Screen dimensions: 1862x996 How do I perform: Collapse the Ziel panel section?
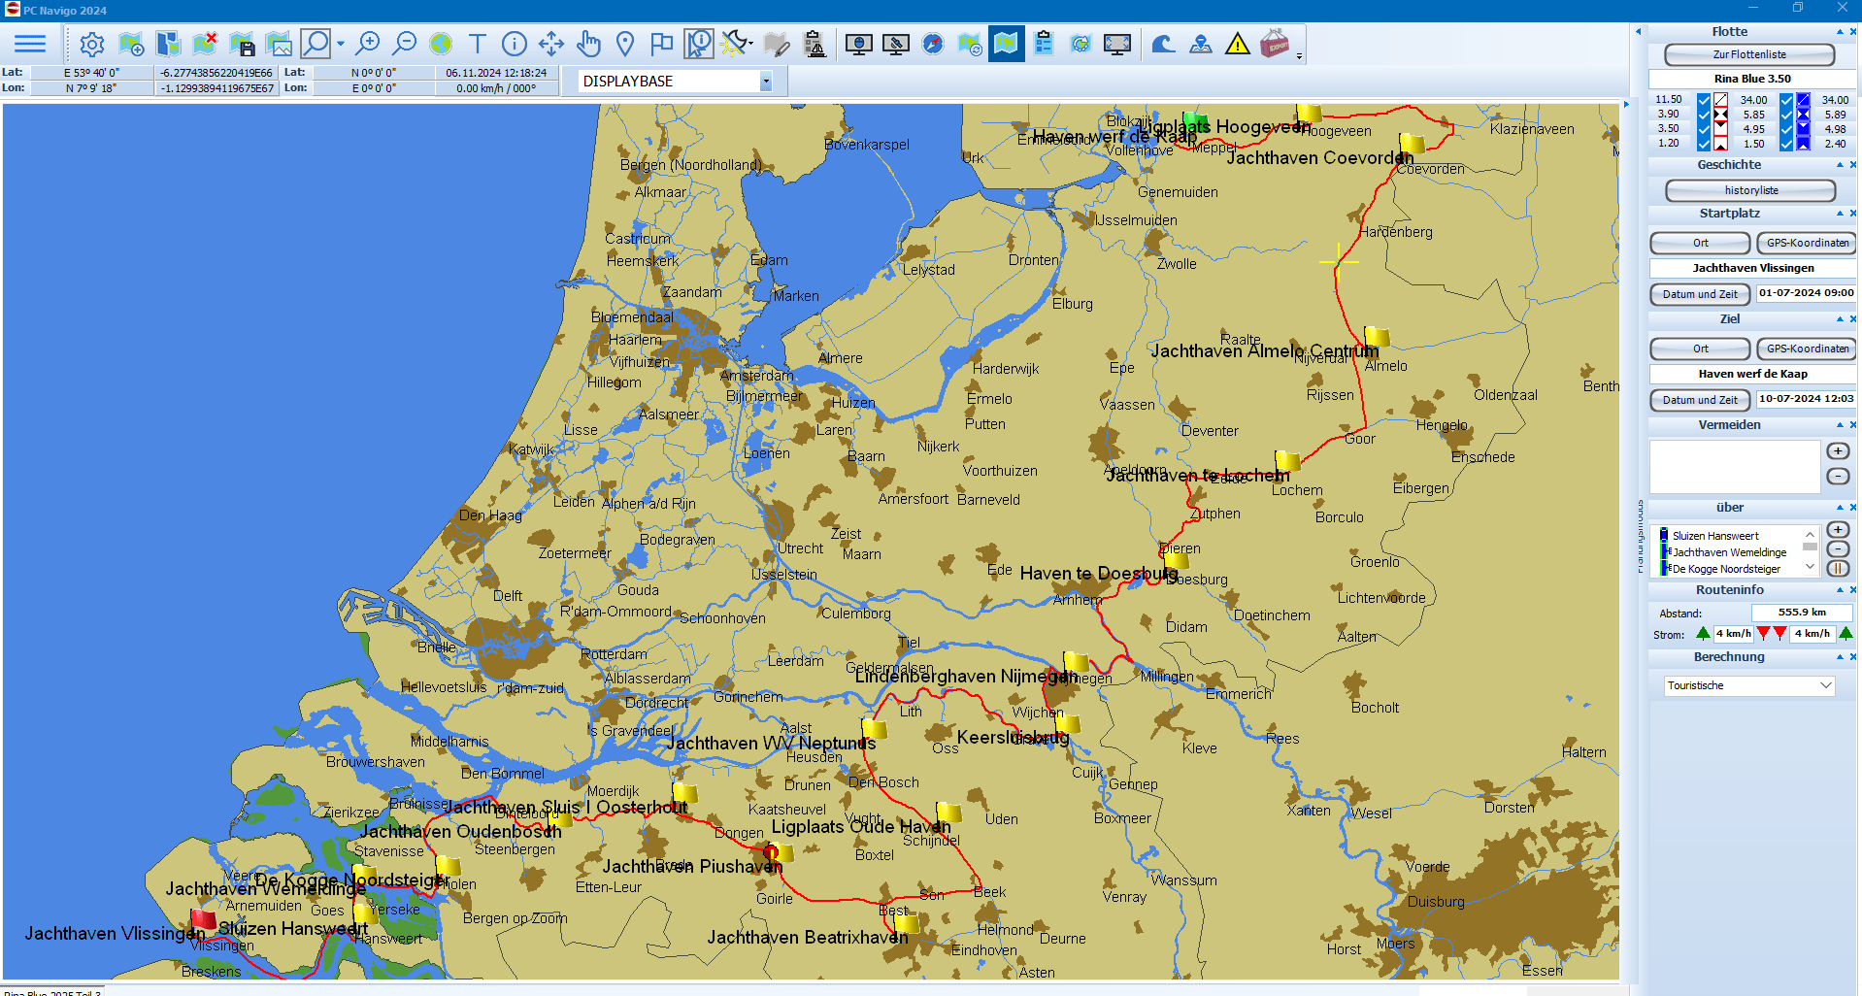[x=1840, y=319]
